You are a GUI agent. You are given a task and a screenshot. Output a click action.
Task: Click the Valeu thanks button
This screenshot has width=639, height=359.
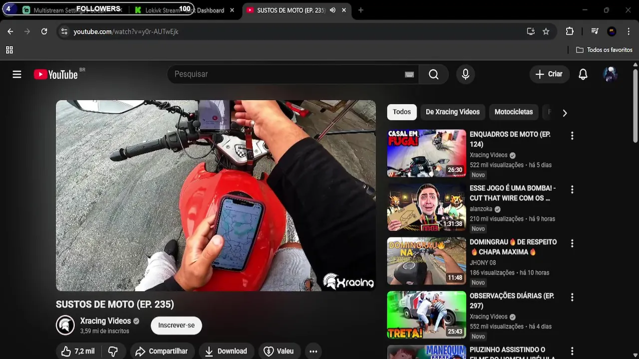click(x=279, y=351)
